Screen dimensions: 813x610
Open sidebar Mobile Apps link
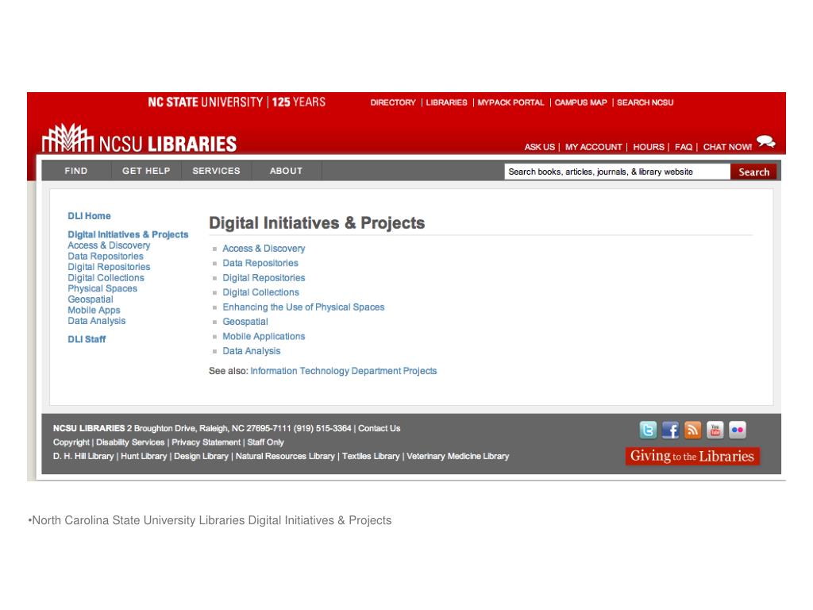coord(94,311)
